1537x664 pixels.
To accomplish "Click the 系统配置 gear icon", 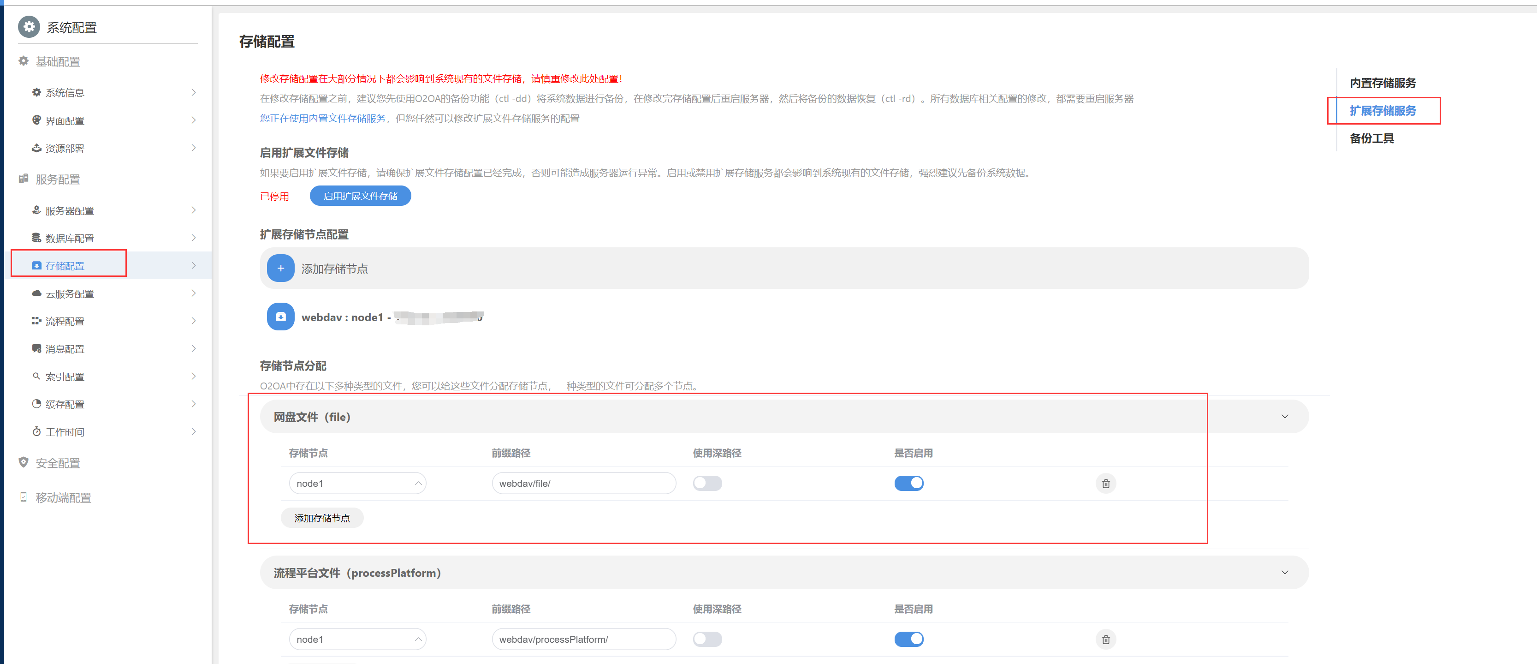I will pyautogui.click(x=29, y=27).
